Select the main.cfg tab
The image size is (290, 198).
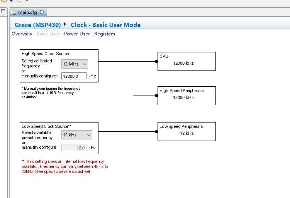point(28,12)
